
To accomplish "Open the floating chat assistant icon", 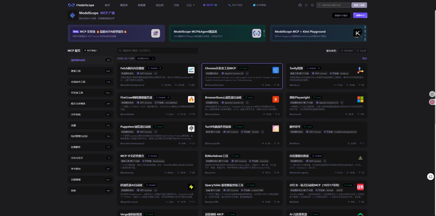I will (431, 176).
